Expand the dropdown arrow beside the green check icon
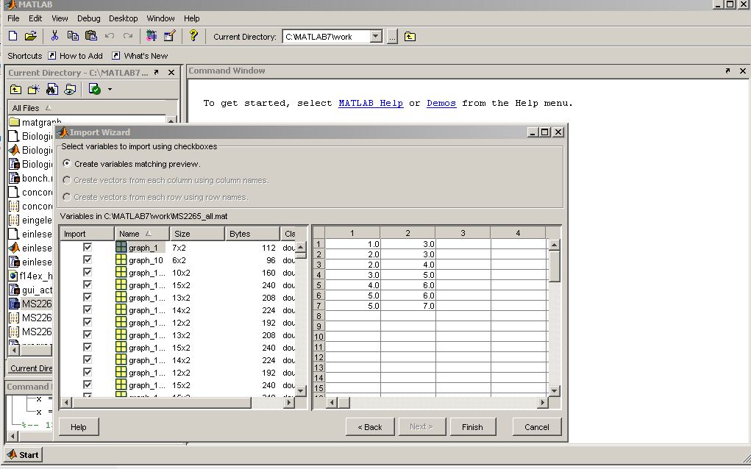This screenshot has height=469, width=751. click(x=110, y=89)
